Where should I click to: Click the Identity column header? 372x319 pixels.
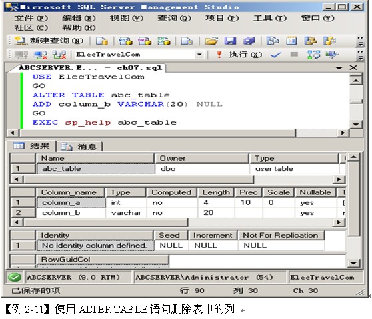click(x=95, y=235)
